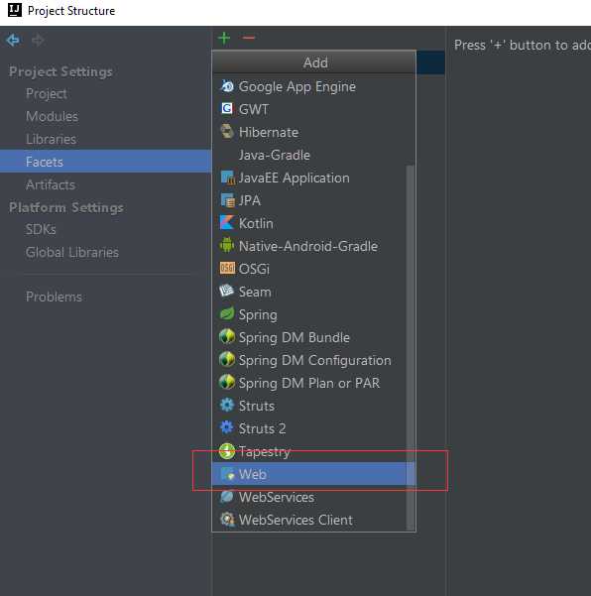Click the back navigation arrow icon
Screen dimensions: 591x596
pyautogui.click(x=13, y=40)
